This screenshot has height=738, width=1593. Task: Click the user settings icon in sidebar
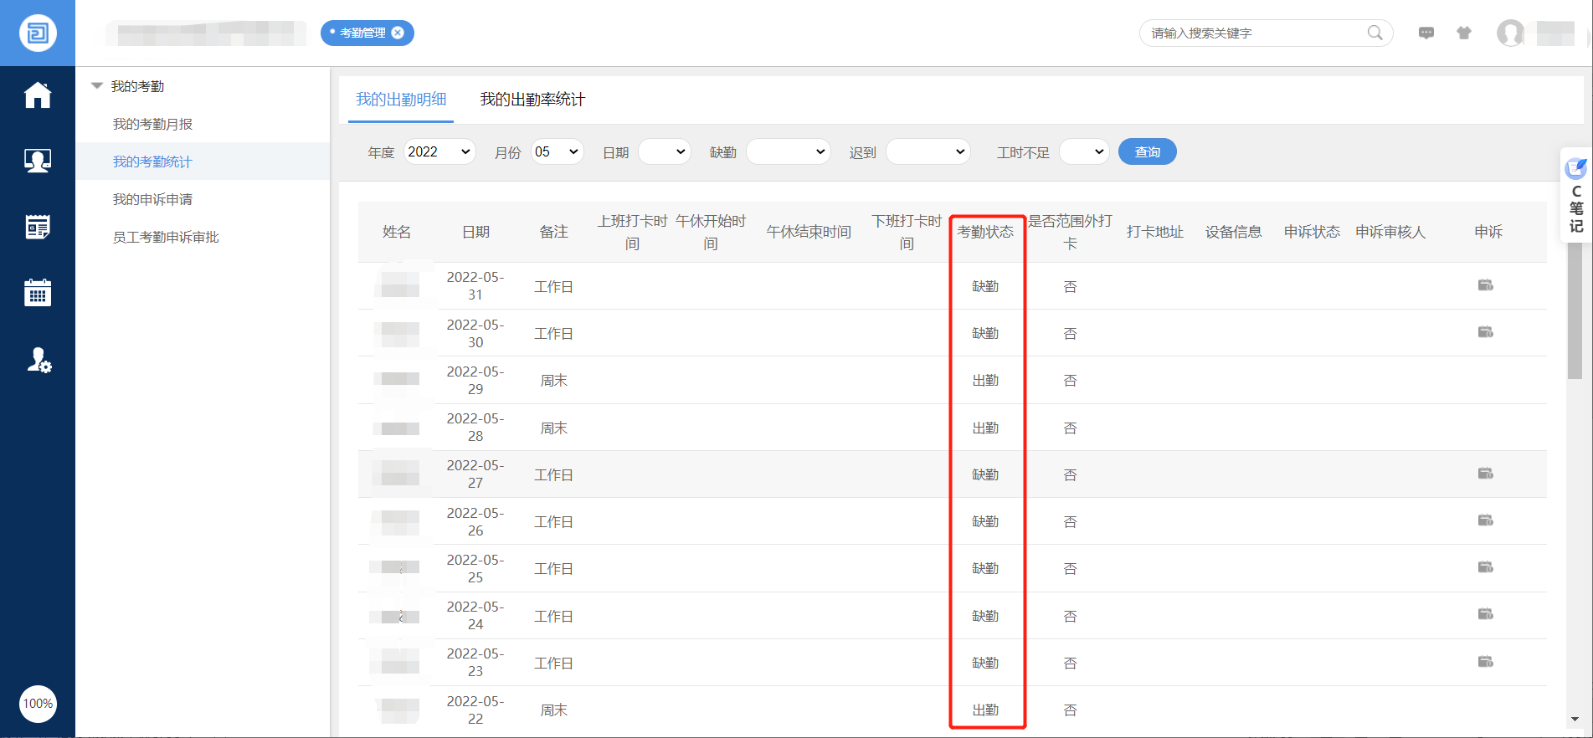pyautogui.click(x=39, y=360)
